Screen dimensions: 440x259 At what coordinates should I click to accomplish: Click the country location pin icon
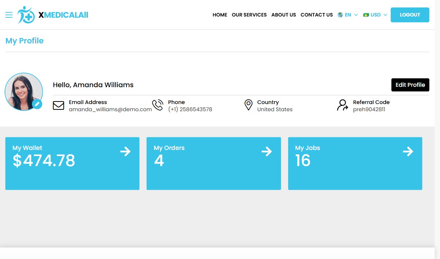pos(248,105)
